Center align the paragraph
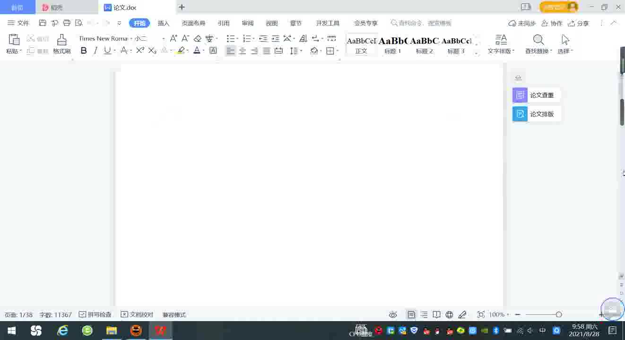Viewport: 625px width, 340px height. point(243,51)
